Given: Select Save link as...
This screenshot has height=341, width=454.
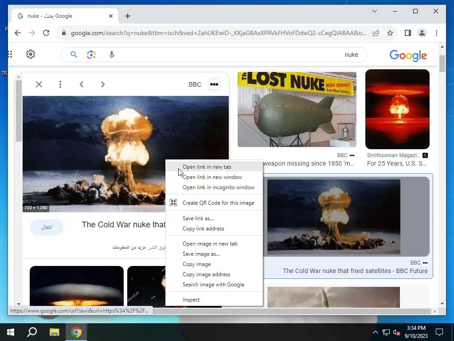Looking at the screenshot, I should point(214,218).
